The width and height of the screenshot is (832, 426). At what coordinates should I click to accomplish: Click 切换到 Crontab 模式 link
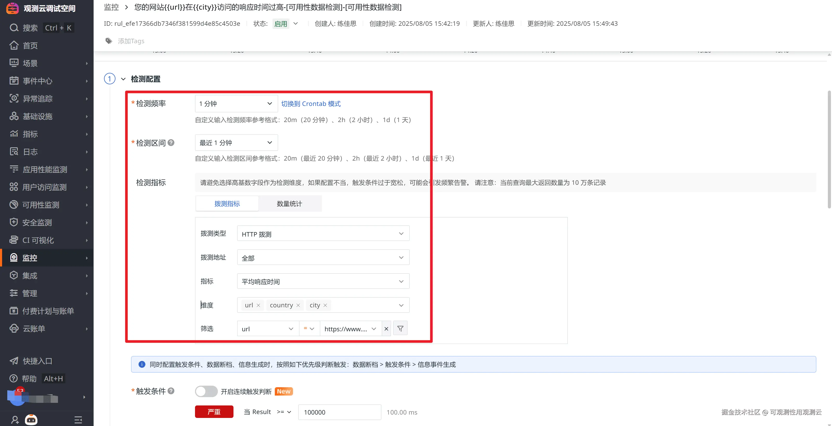311,104
